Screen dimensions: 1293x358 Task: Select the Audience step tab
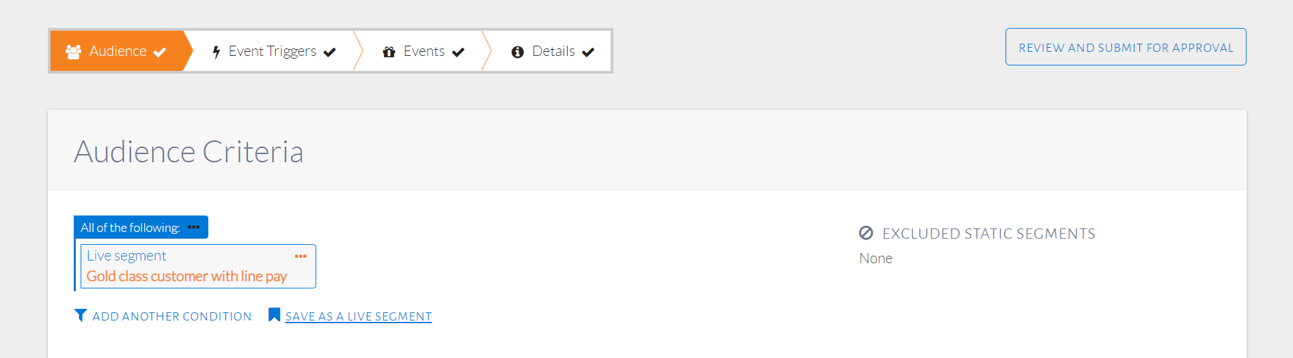pyautogui.click(x=117, y=51)
